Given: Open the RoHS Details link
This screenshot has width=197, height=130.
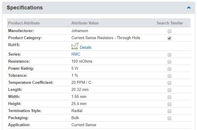Looking at the screenshot, I should 86,47.
